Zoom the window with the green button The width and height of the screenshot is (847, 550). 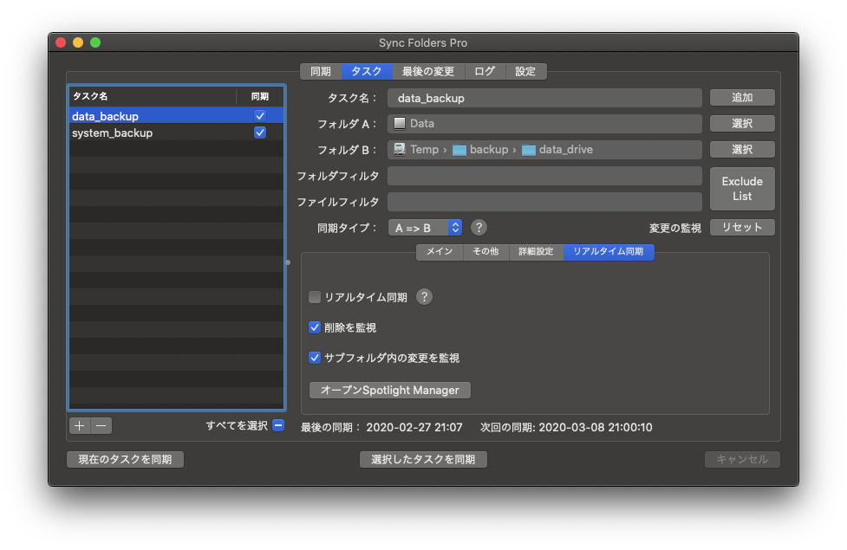95,42
